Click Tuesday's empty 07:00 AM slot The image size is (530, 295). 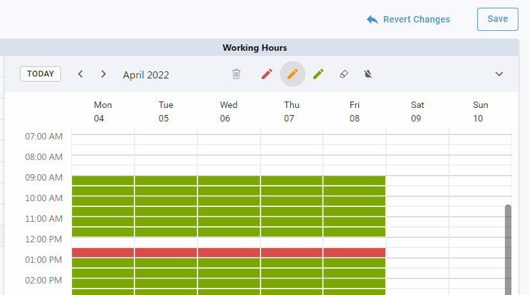(x=166, y=139)
